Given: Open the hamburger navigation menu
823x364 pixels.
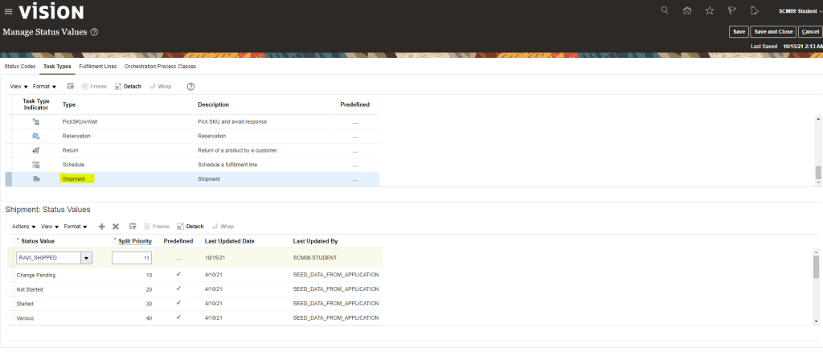Looking at the screenshot, I should click(x=8, y=11).
